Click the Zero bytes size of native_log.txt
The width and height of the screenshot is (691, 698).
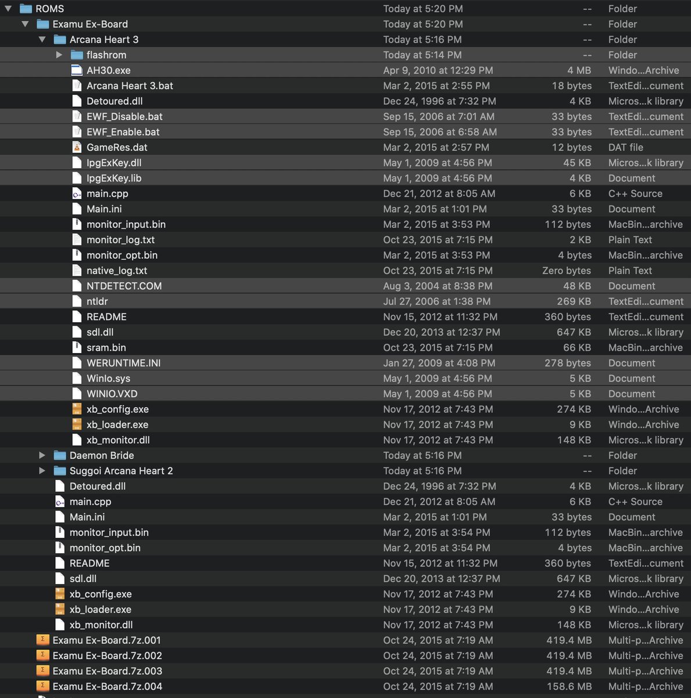[567, 270]
